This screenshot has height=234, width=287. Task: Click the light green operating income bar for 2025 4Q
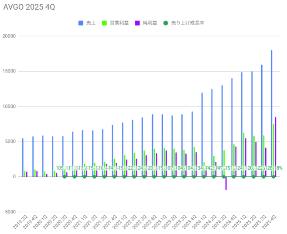click(x=273, y=151)
